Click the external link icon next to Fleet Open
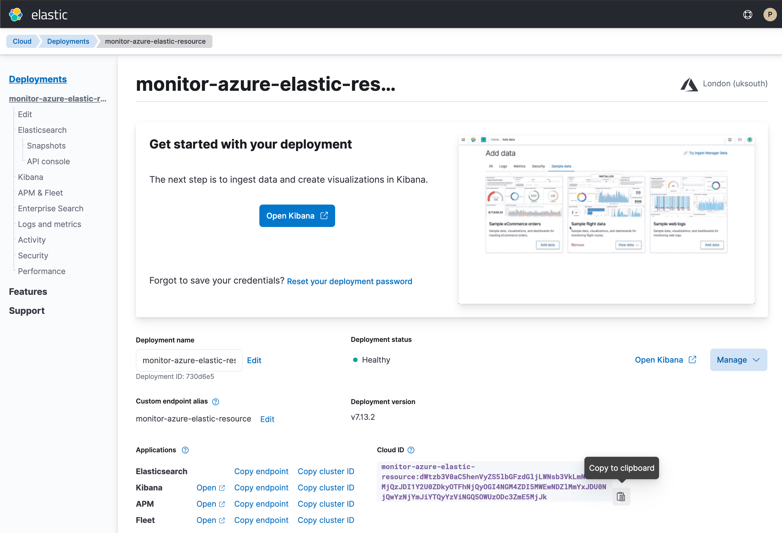The height and width of the screenshot is (533, 782). click(221, 520)
